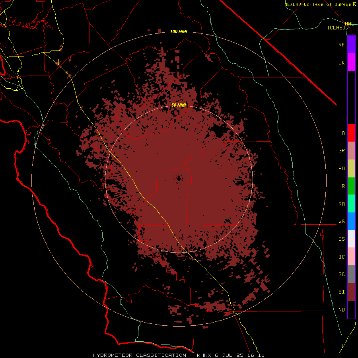Click the 'DS' legend label
Screen dimensions: 358x358
click(341, 239)
